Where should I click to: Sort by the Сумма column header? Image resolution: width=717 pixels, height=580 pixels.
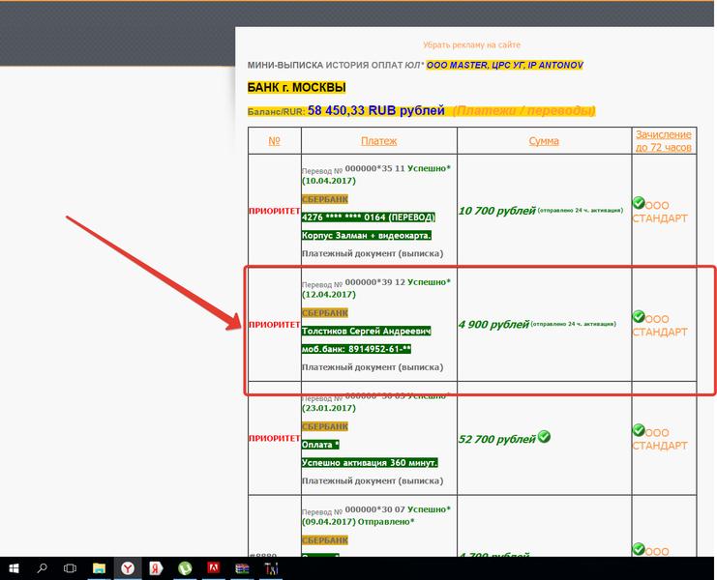(x=544, y=141)
